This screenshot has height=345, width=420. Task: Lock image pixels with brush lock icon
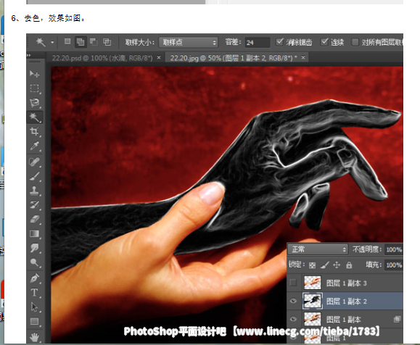click(x=325, y=265)
